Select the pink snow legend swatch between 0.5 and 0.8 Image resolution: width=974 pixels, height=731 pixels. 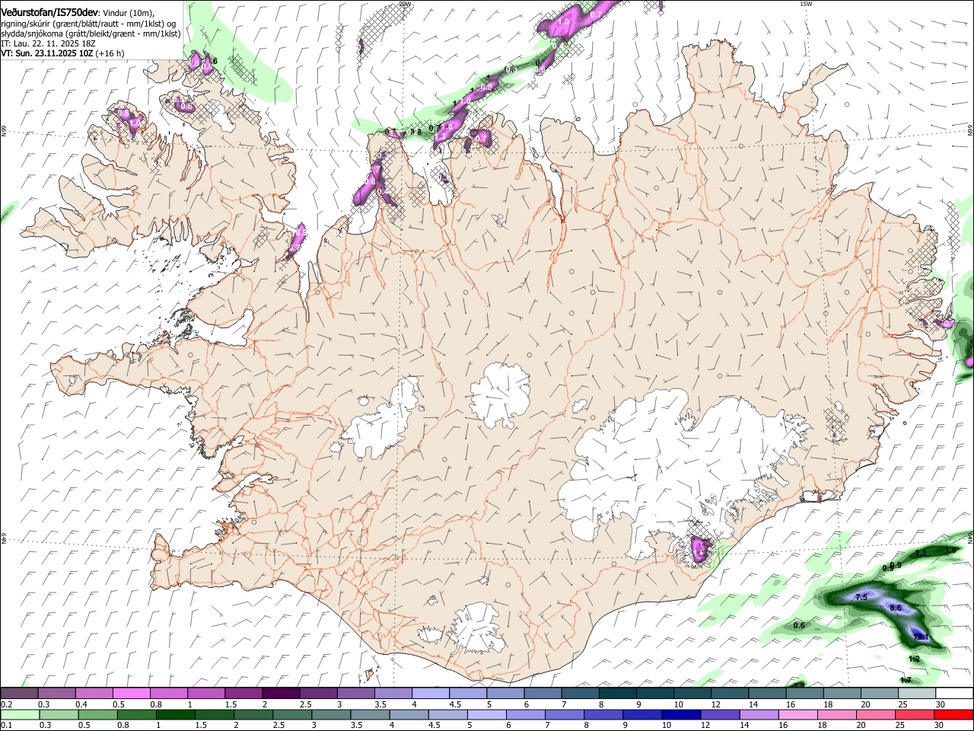[132, 694]
